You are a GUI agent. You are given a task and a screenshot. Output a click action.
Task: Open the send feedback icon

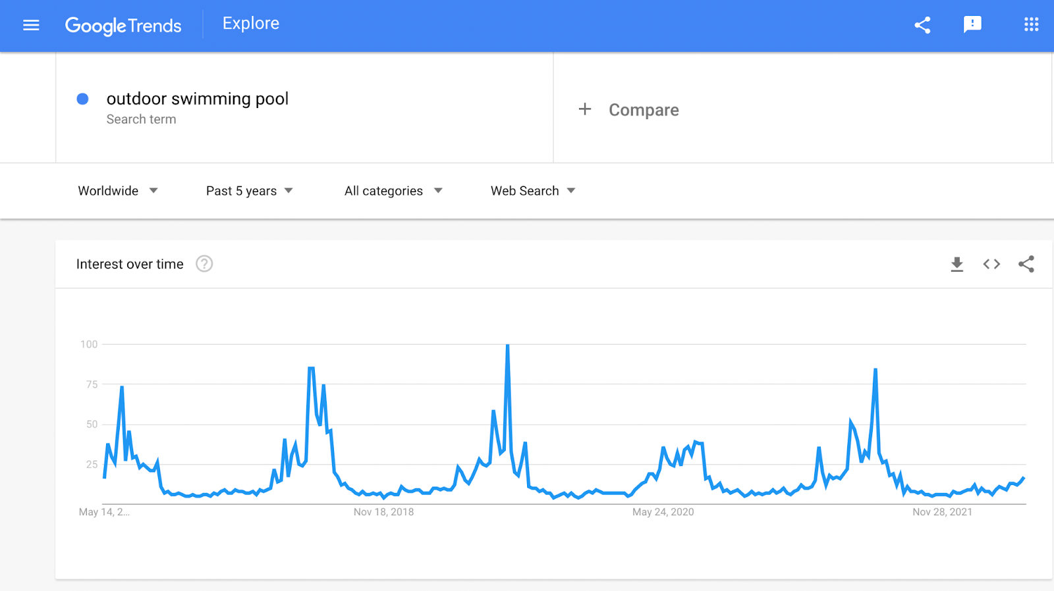tap(972, 25)
